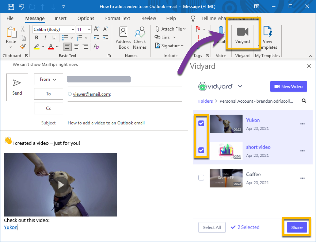Apply red font color
The image size is (316, 242).
pyautogui.click(x=51, y=47)
